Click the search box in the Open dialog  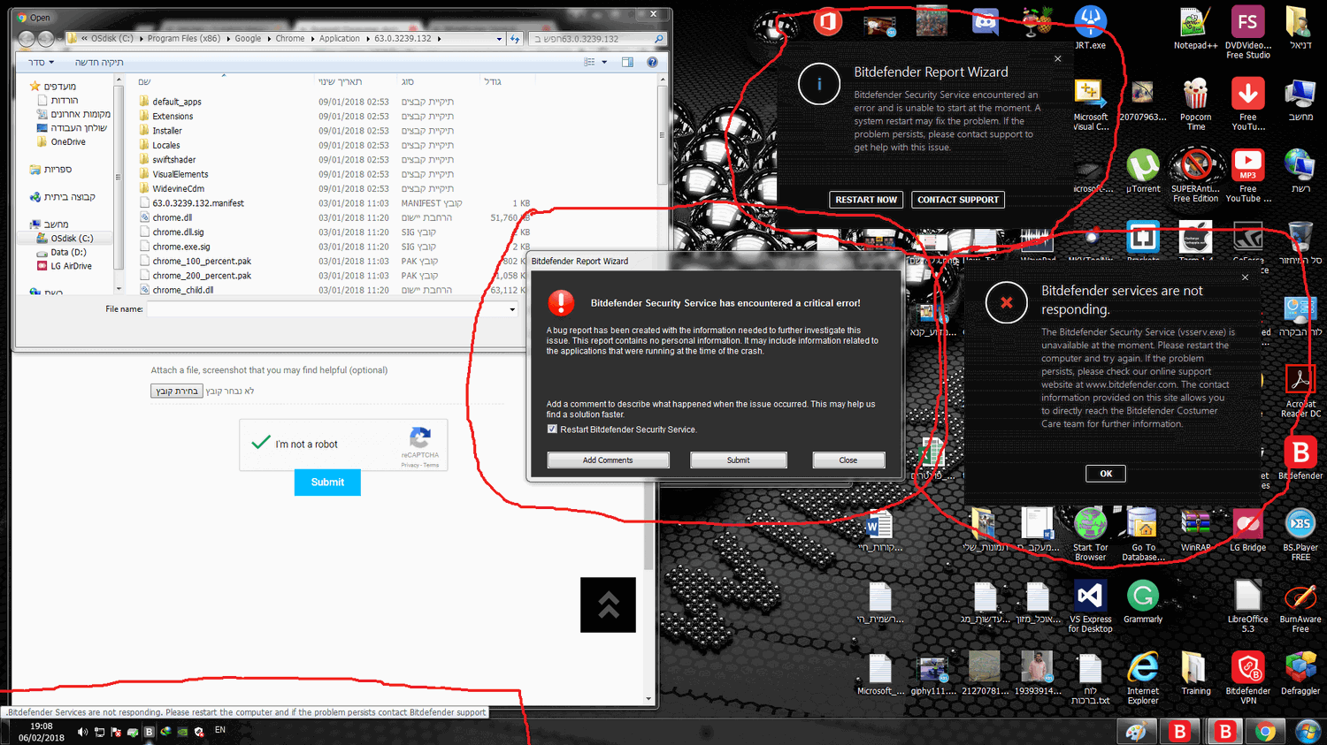(x=597, y=39)
